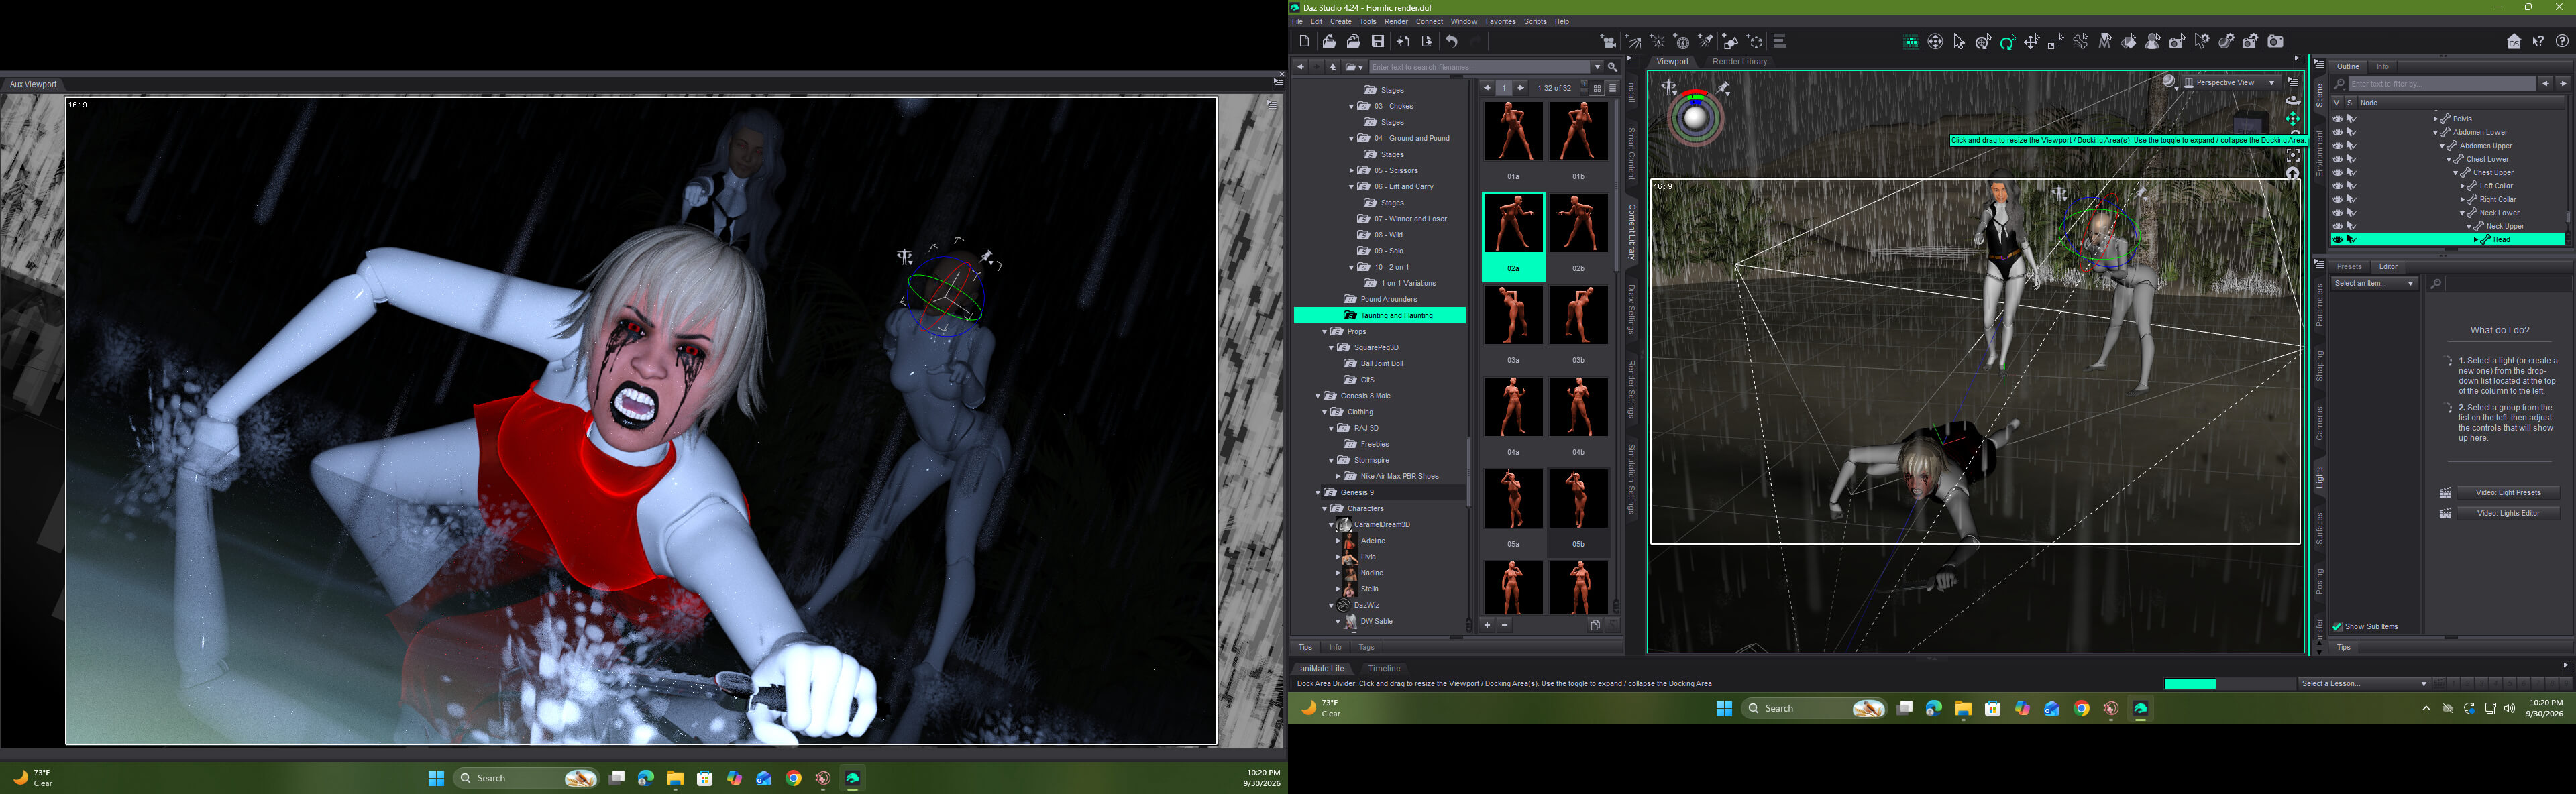2576x794 pixels.
Task: Switch to the Timeline tab
Action: tap(1384, 668)
